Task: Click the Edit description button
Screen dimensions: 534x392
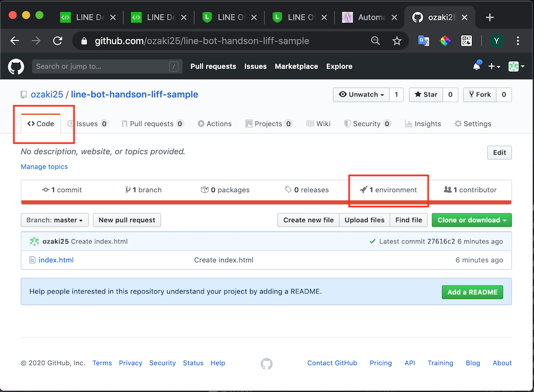Action: (x=499, y=153)
